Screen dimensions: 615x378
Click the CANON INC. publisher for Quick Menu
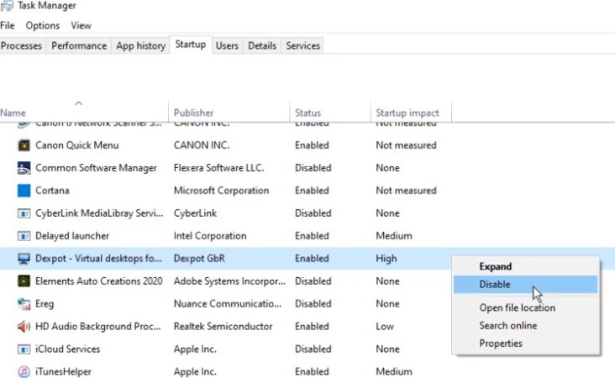tap(202, 145)
